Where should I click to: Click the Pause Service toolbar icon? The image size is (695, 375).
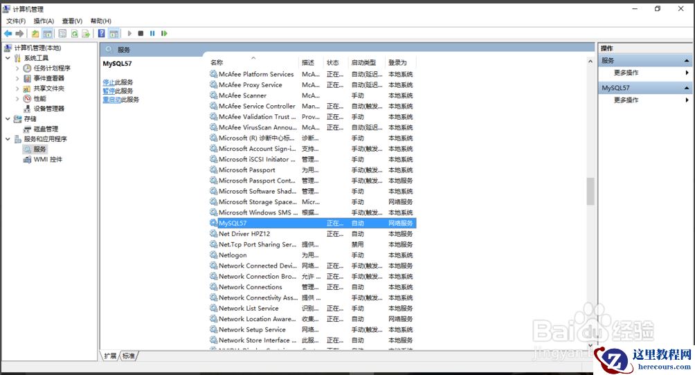(x=152, y=33)
